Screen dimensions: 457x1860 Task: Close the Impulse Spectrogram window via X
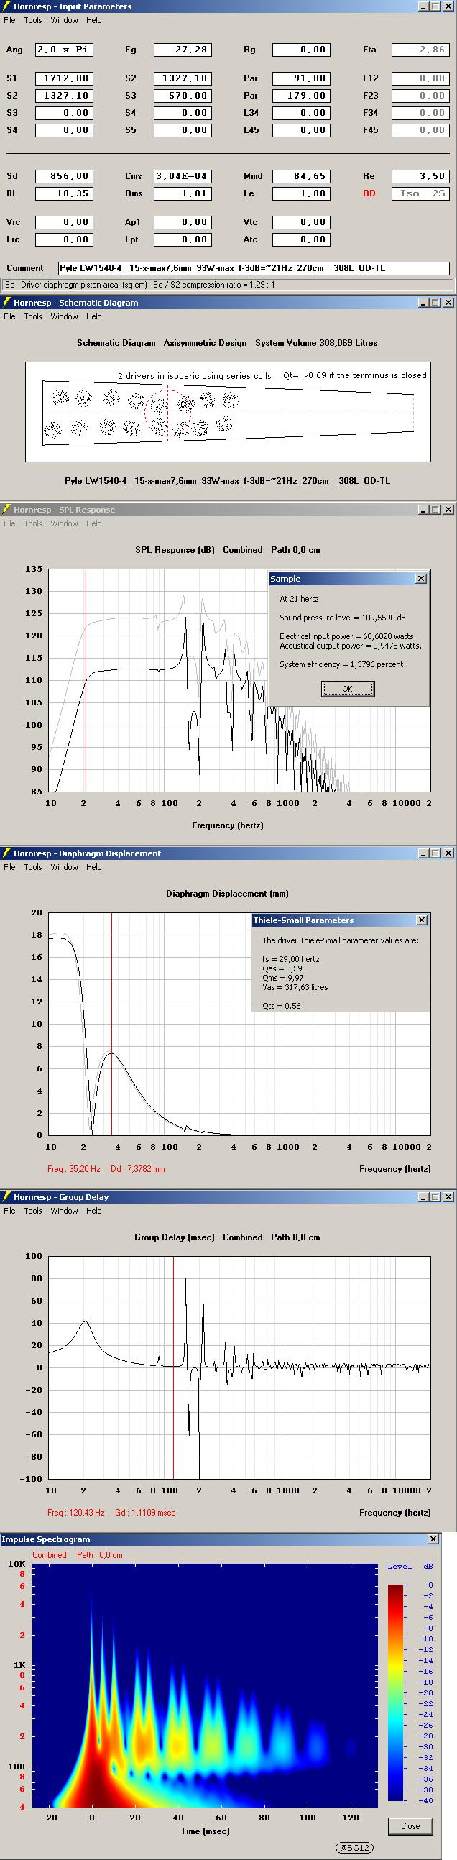point(433,1539)
